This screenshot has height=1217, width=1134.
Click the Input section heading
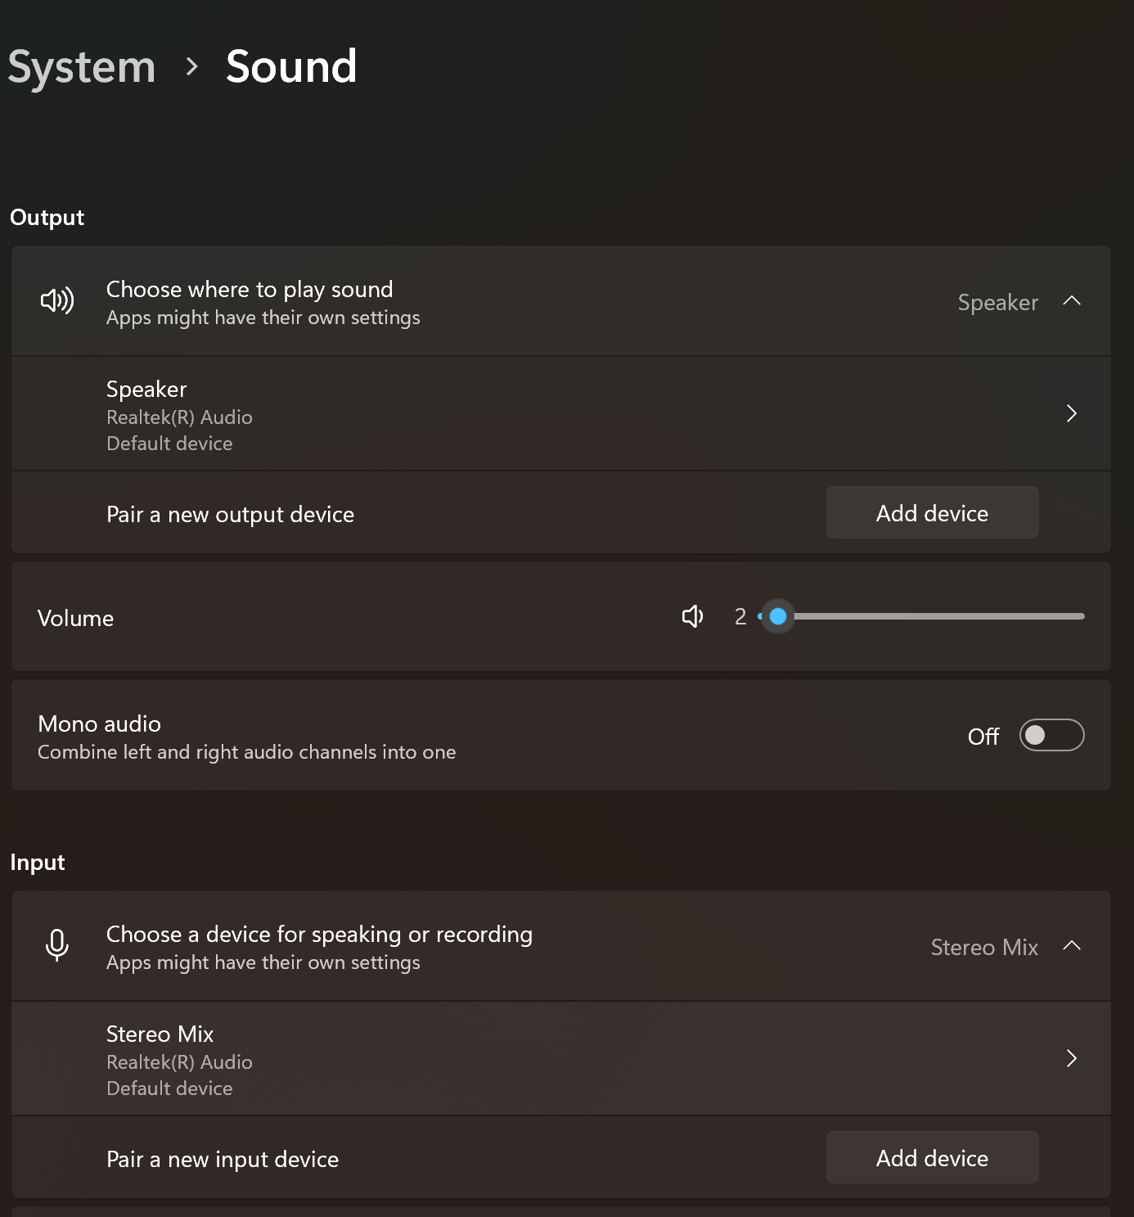click(38, 863)
